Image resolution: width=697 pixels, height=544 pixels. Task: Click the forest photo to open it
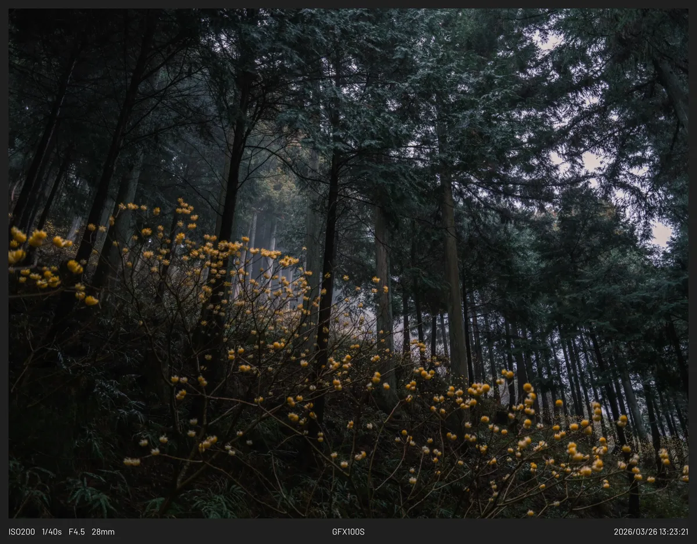click(348, 263)
